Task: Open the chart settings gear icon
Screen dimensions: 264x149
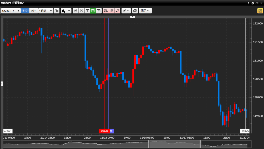Action: [253, 3]
